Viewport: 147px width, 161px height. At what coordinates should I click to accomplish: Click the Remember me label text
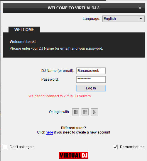(132, 147)
